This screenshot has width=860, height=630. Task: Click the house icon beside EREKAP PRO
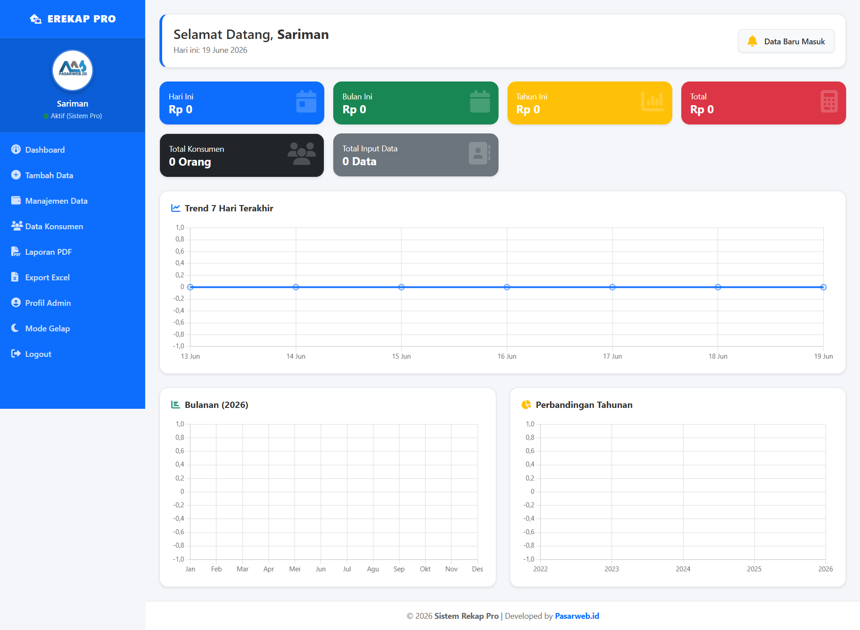click(x=35, y=19)
